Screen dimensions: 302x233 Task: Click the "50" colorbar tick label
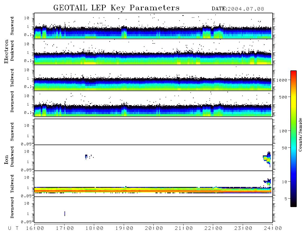(x=284, y=148)
